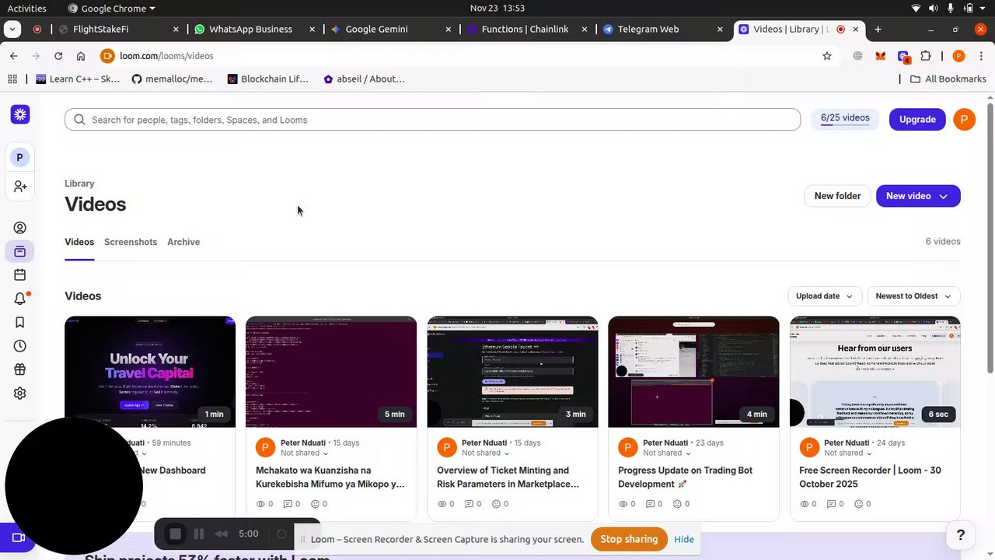This screenshot has height=560, width=995.
Task: Open the Chrome three-dot menu
Action: point(980,56)
